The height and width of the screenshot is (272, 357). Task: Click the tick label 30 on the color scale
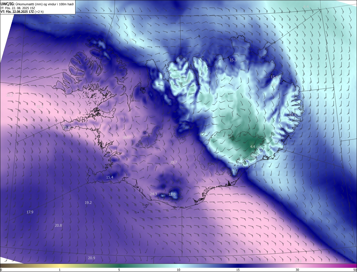tap(297, 270)
